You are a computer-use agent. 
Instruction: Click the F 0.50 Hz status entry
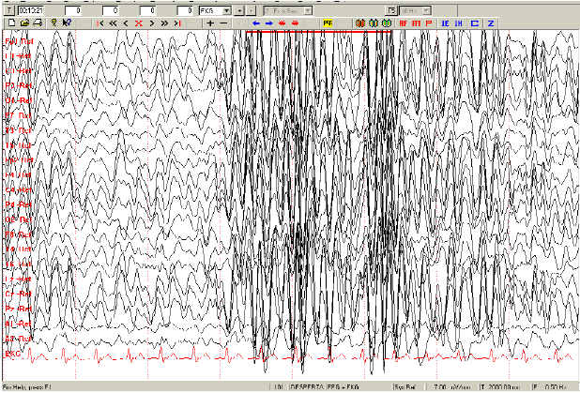click(550, 387)
